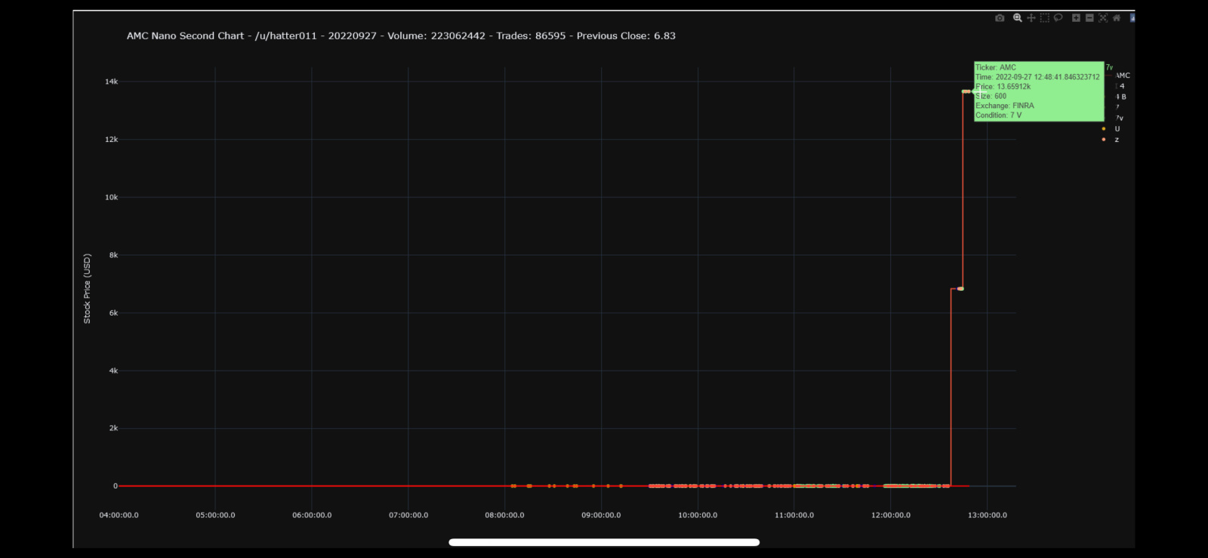Open the Plotly logo link in the modebar
This screenshot has width=1208, height=558.
[x=1132, y=18]
